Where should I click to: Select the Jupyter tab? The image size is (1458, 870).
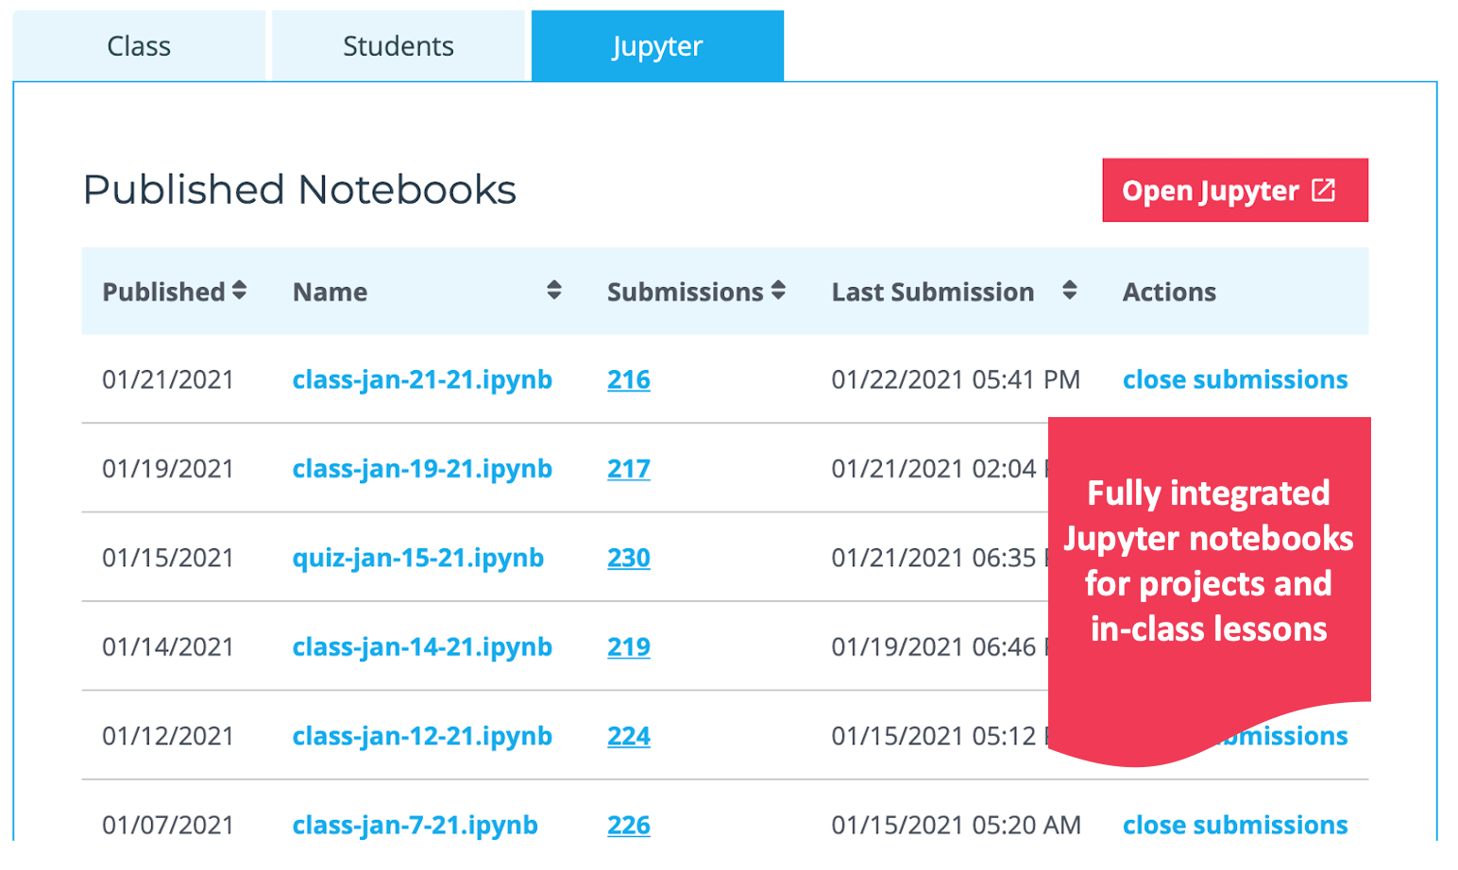(x=657, y=46)
